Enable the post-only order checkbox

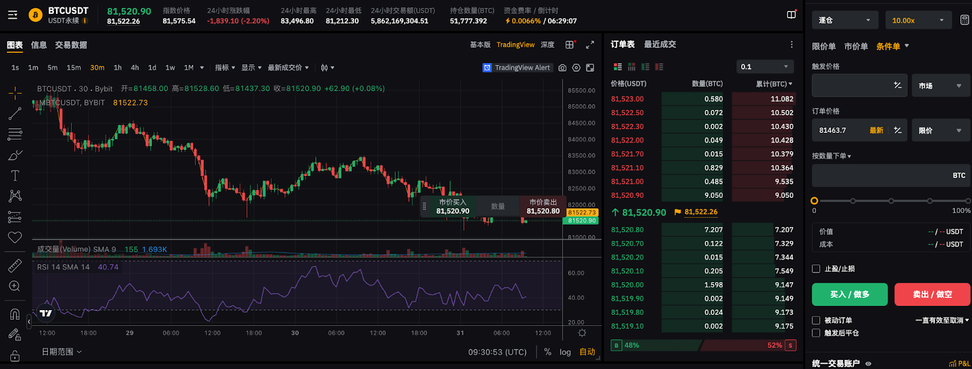pos(816,320)
